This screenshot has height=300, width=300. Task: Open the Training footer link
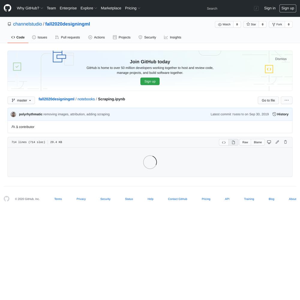click(249, 199)
